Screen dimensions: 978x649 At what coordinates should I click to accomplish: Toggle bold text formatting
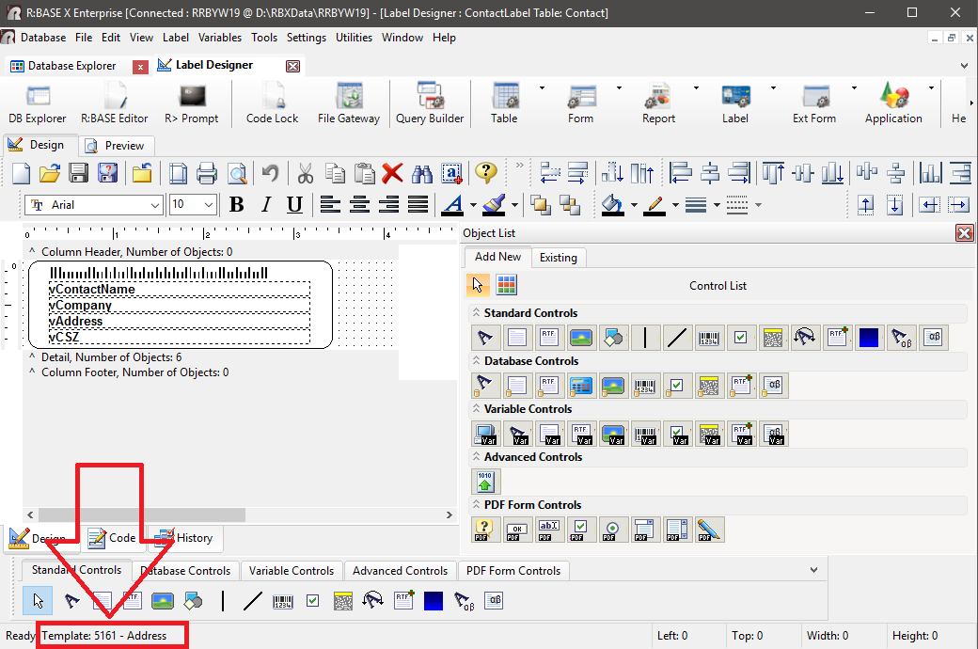click(236, 205)
